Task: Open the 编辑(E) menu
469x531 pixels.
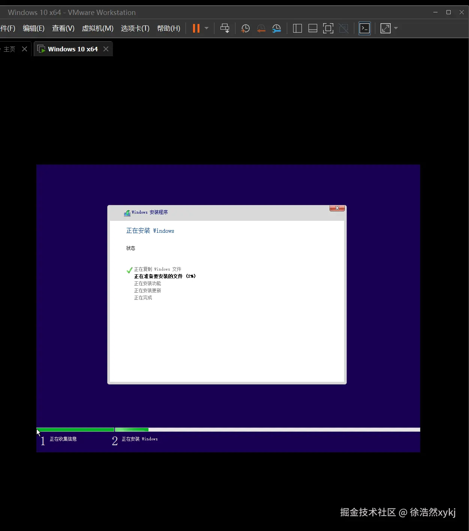Action: 34,28
